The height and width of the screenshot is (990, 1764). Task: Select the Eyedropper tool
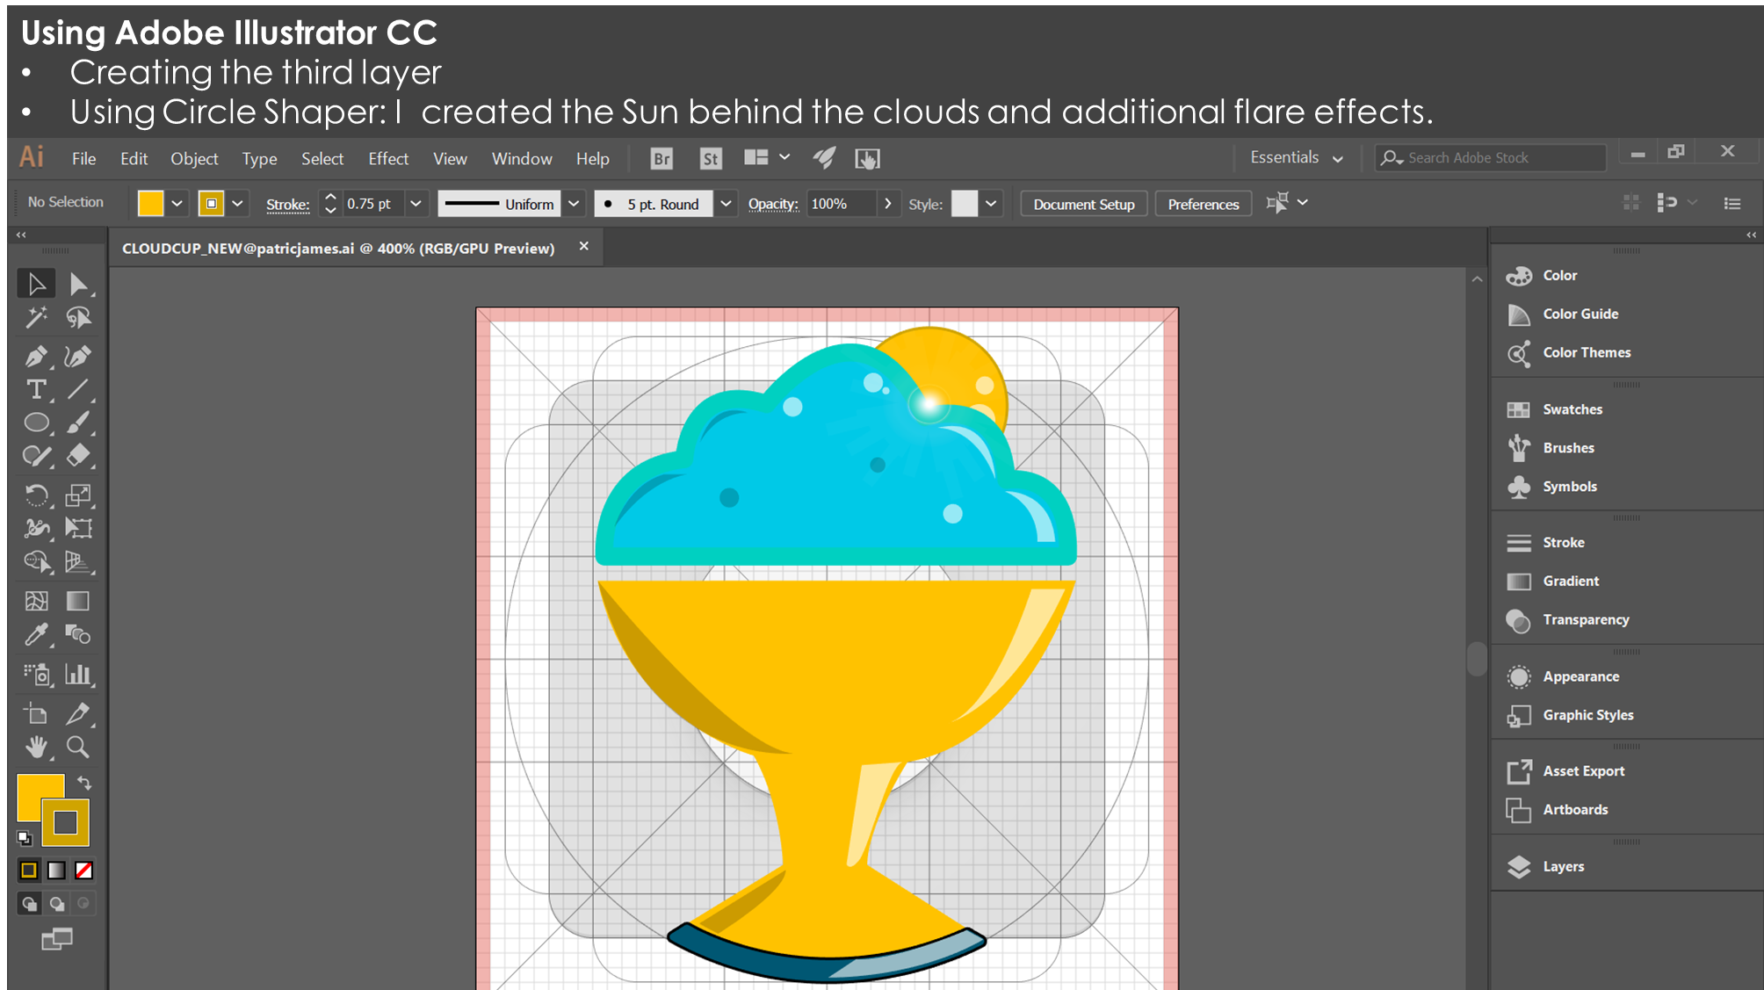pos(36,634)
